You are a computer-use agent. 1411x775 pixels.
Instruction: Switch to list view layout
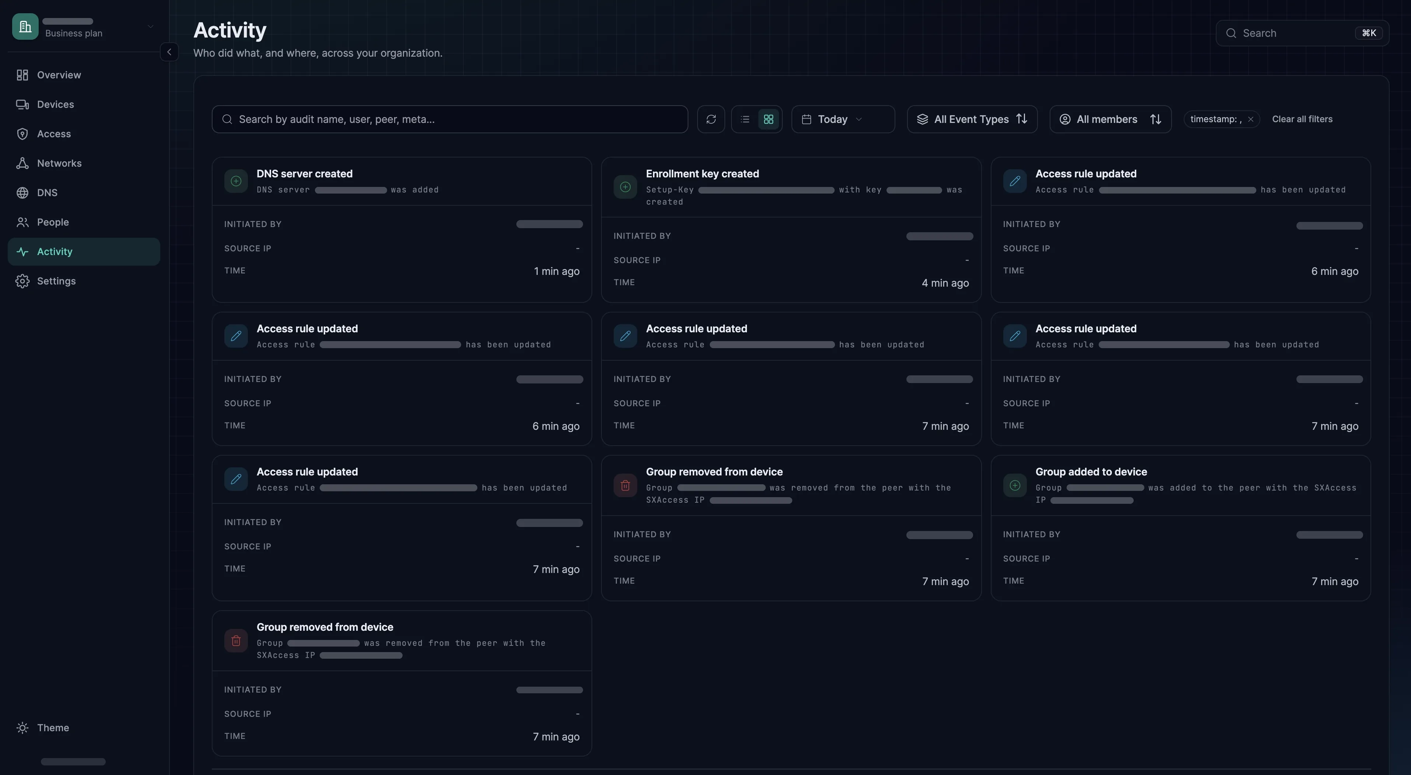745,119
